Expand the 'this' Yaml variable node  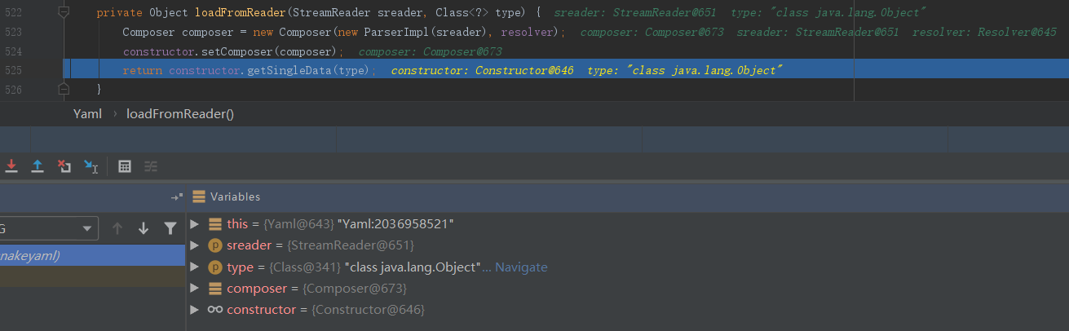click(x=194, y=224)
